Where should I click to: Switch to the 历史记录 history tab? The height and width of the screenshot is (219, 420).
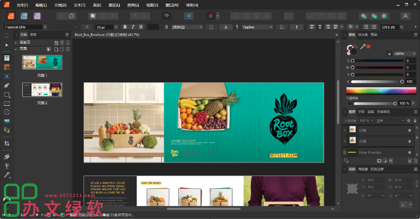click(377, 169)
